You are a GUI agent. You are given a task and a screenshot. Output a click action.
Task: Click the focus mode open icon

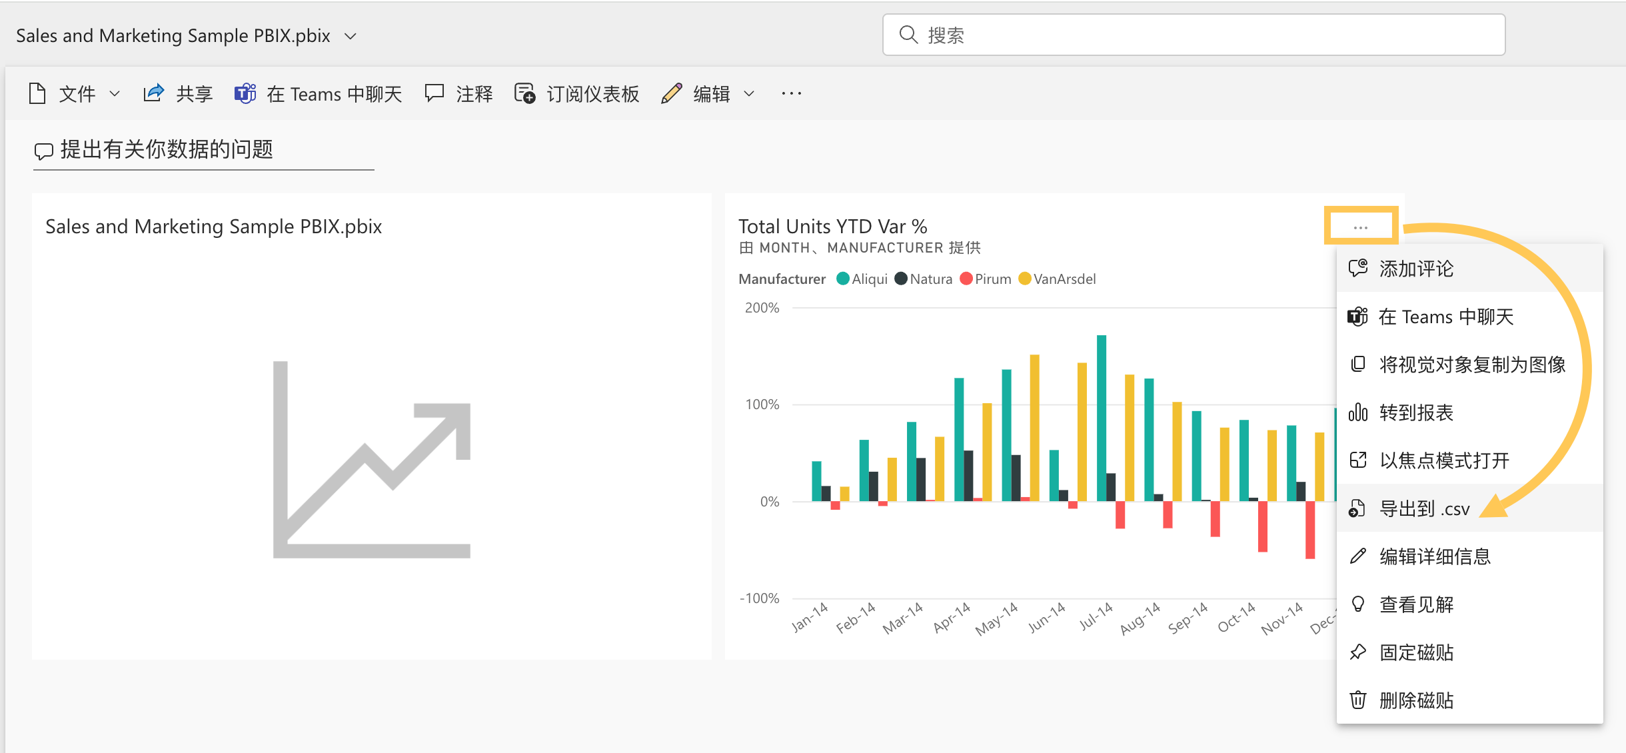click(x=1357, y=460)
